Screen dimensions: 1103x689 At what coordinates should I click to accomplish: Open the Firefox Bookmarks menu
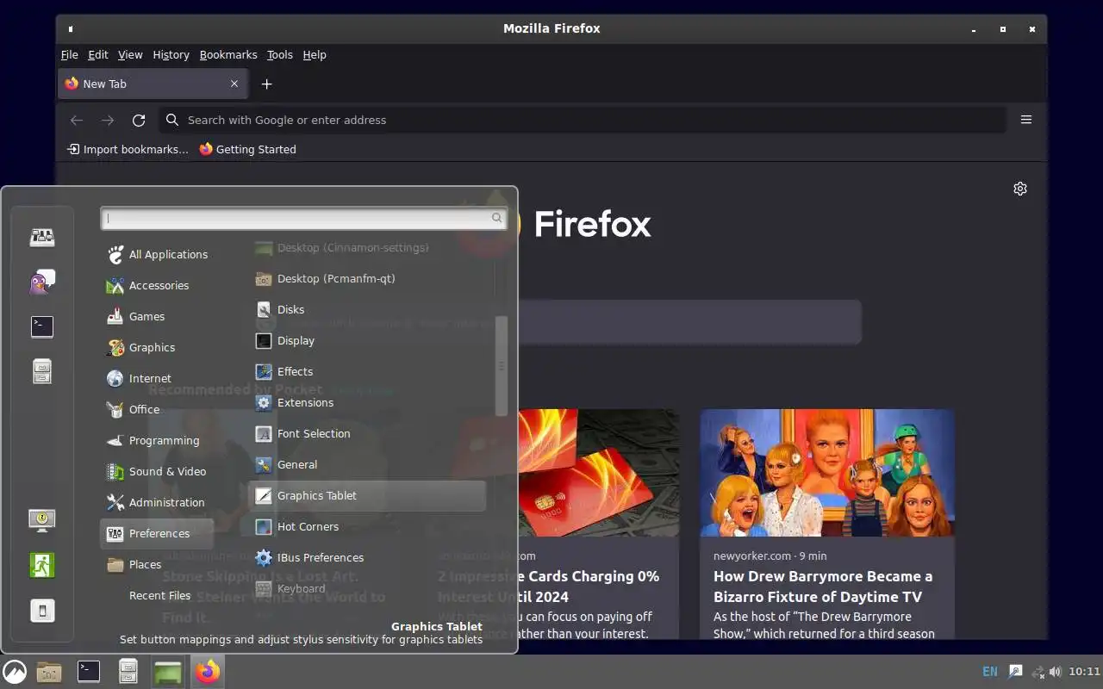point(228,54)
